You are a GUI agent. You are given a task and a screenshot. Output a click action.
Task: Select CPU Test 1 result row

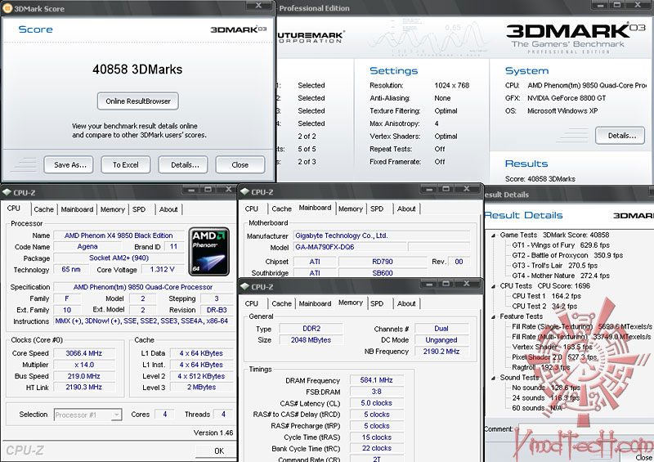pyautogui.click(x=546, y=296)
